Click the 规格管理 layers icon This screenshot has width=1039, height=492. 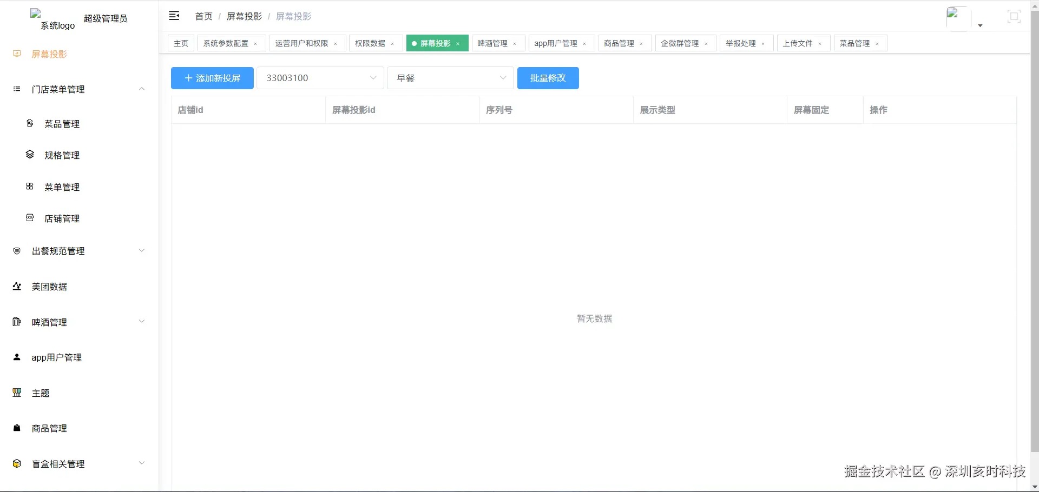click(30, 155)
